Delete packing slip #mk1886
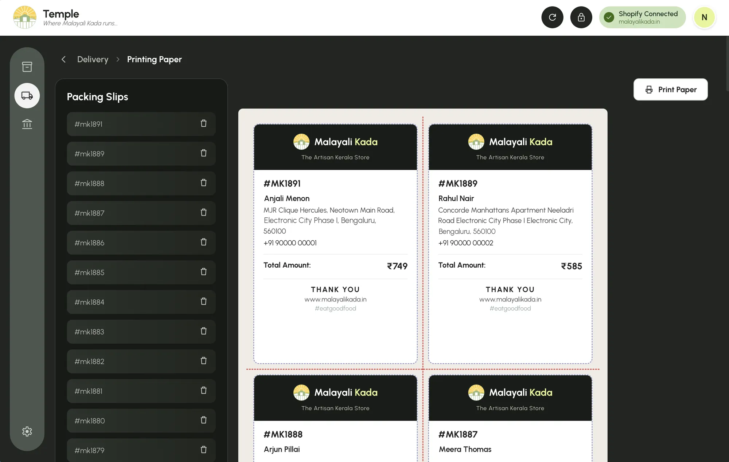Screen dimensions: 729x462 (x=203, y=242)
